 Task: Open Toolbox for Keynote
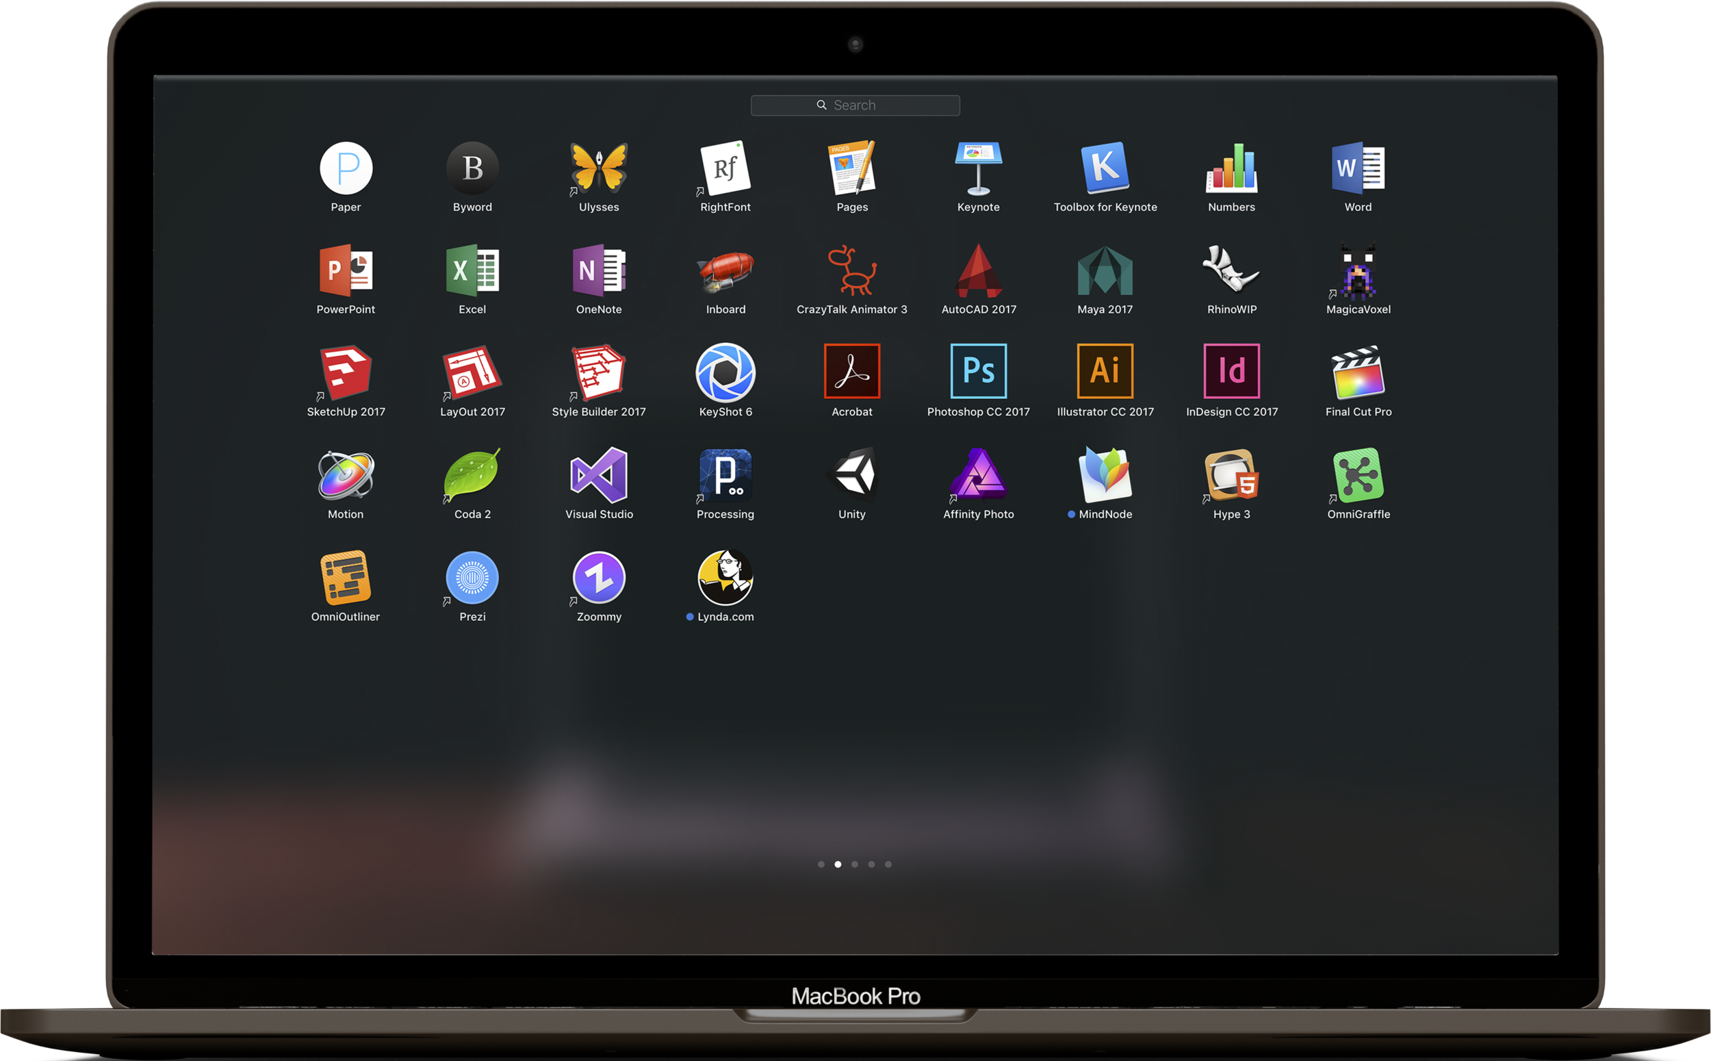(x=1105, y=168)
